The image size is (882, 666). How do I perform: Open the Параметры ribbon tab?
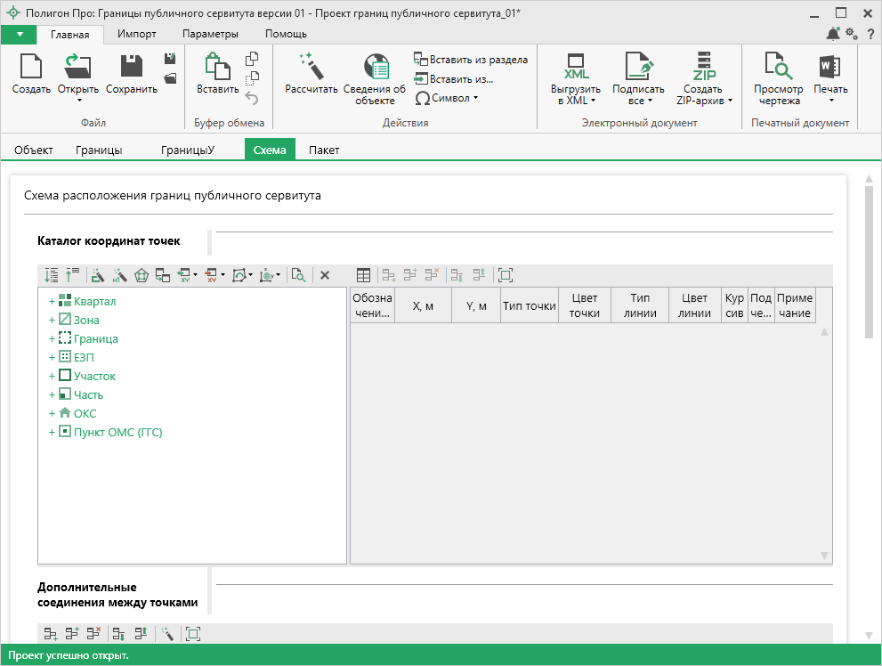(x=210, y=34)
